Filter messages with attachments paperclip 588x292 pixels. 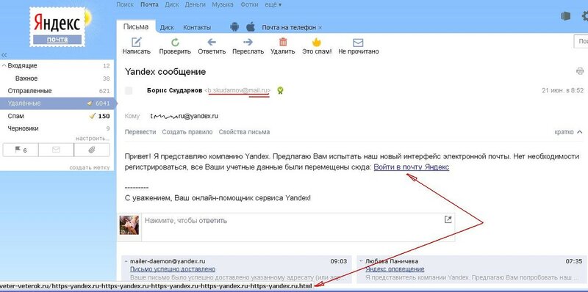click(92, 150)
